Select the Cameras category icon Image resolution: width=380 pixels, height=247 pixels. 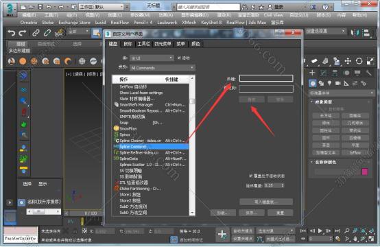338,84
